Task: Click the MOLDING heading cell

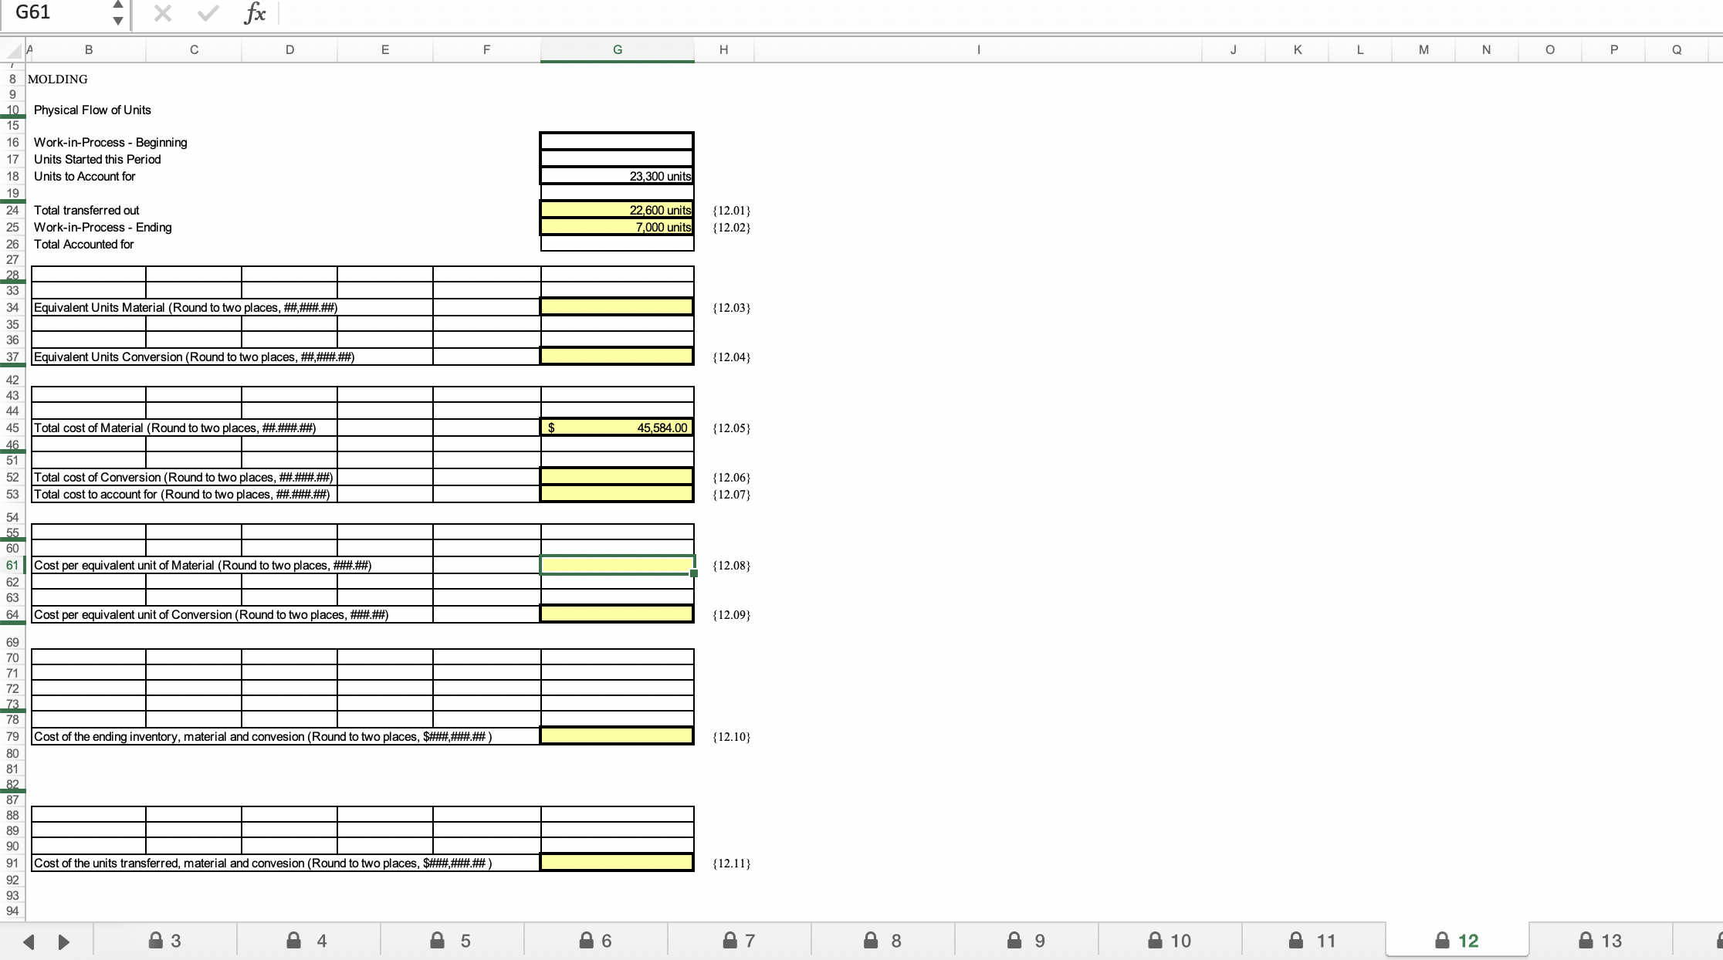Action: tap(58, 79)
